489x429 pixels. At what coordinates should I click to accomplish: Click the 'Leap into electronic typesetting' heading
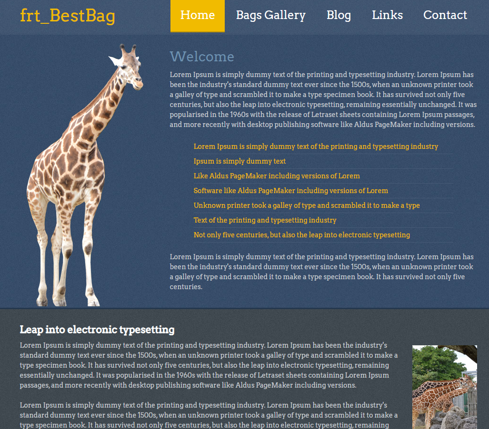point(97,330)
